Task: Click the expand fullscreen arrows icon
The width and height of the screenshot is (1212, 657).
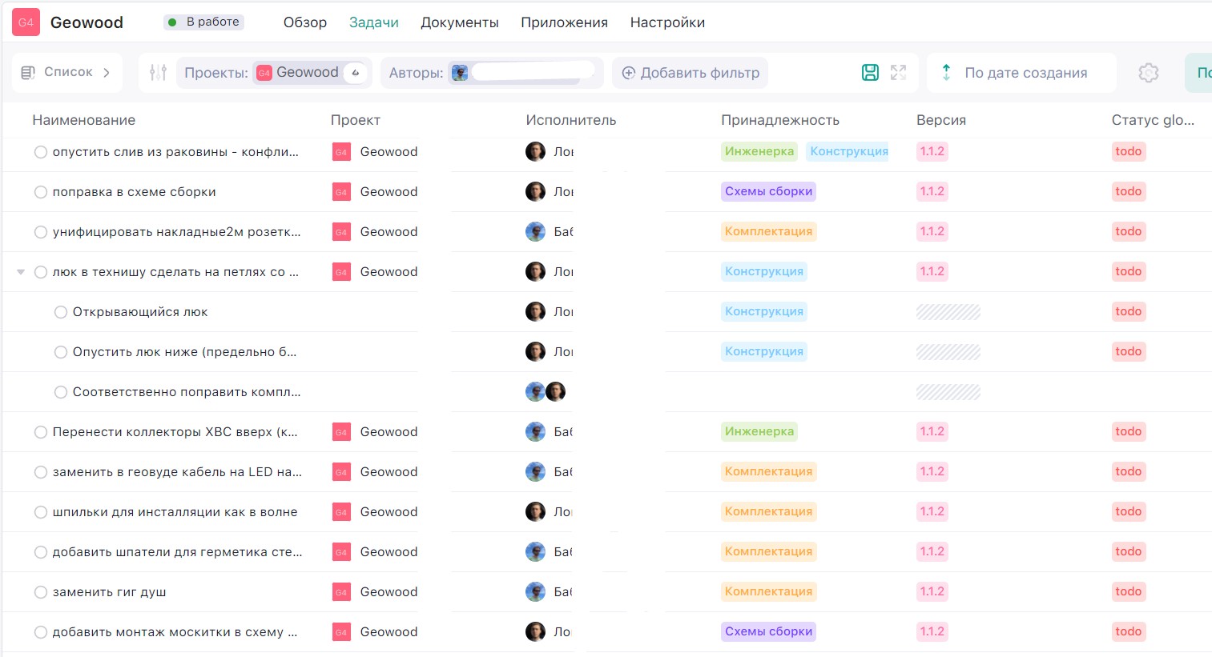Action: tap(898, 73)
